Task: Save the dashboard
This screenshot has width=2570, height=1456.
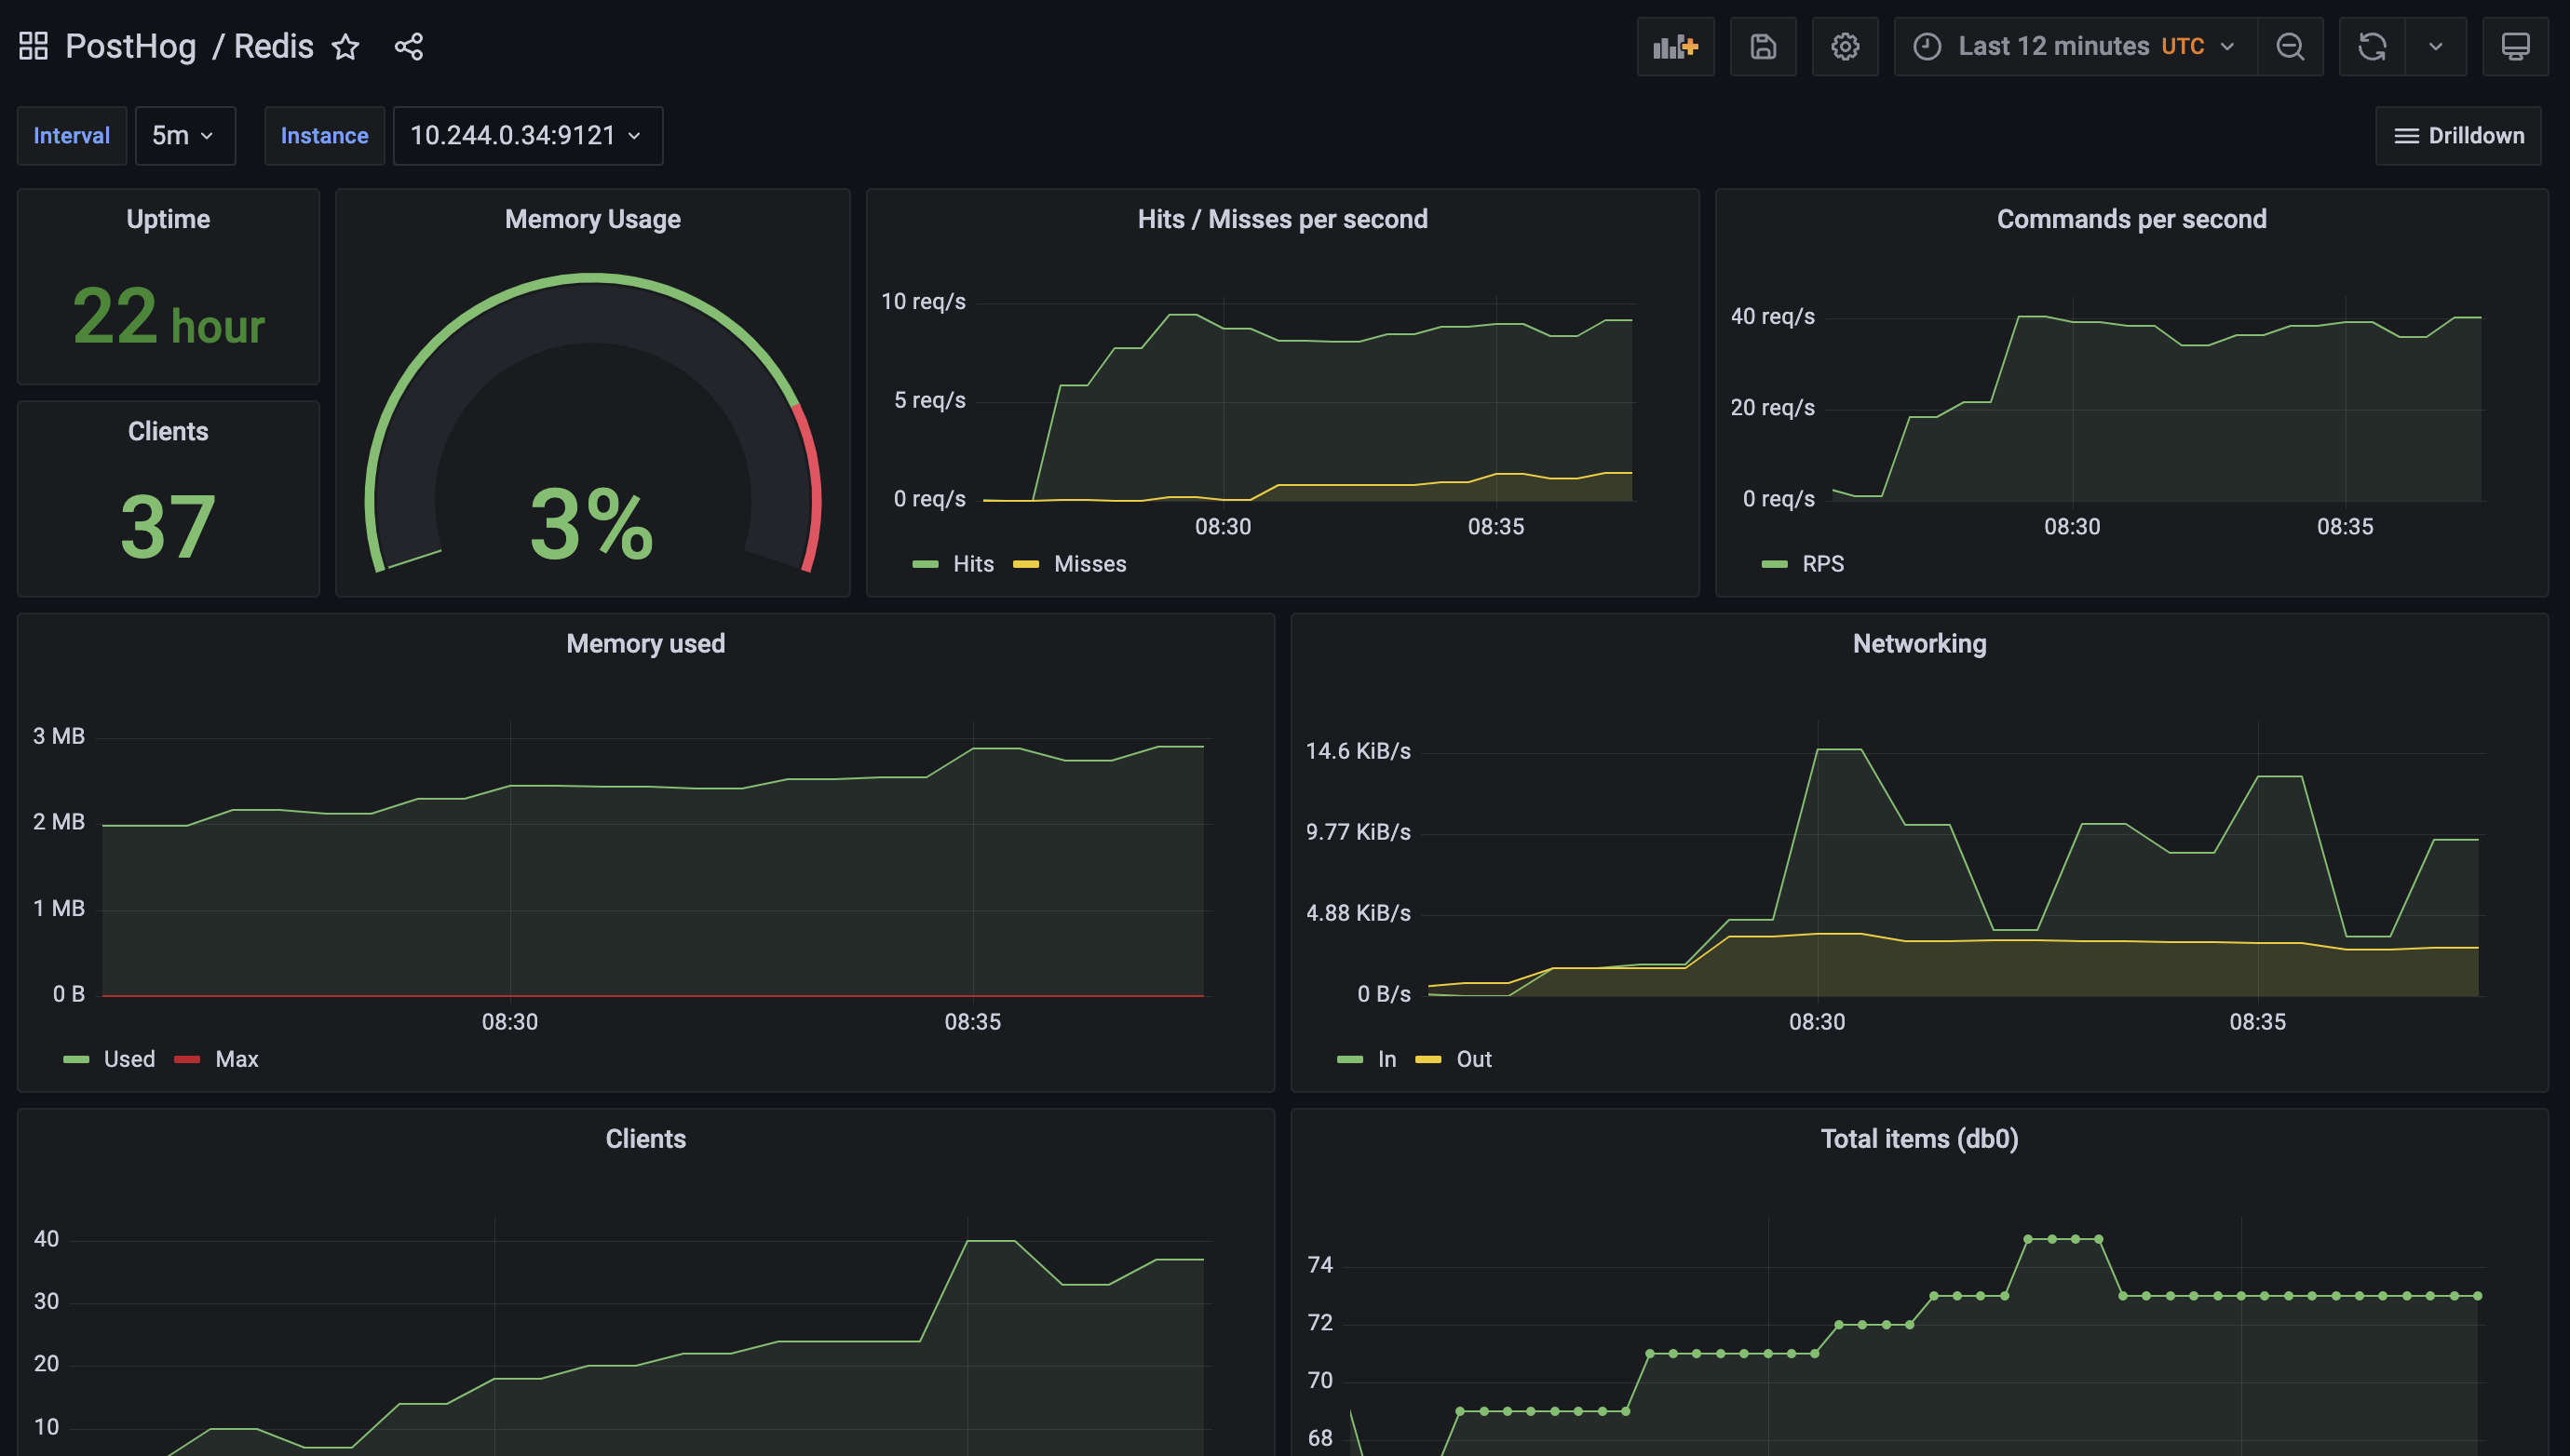Action: [x=1763, y=46]
